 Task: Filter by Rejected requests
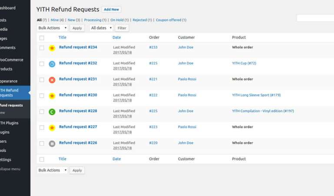click(140, 20)
